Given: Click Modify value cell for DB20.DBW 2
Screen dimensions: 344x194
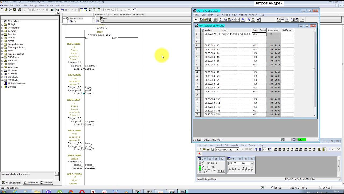Looking at the screenshot, I should click(x=287, y=34).
